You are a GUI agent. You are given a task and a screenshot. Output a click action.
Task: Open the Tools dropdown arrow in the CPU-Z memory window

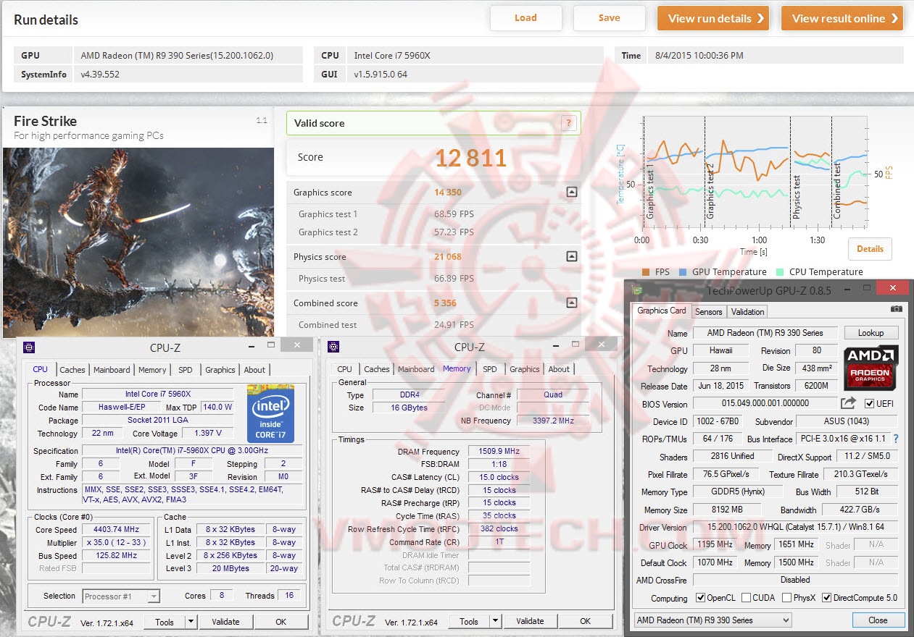pyautogui.click(x=495, y=622)
